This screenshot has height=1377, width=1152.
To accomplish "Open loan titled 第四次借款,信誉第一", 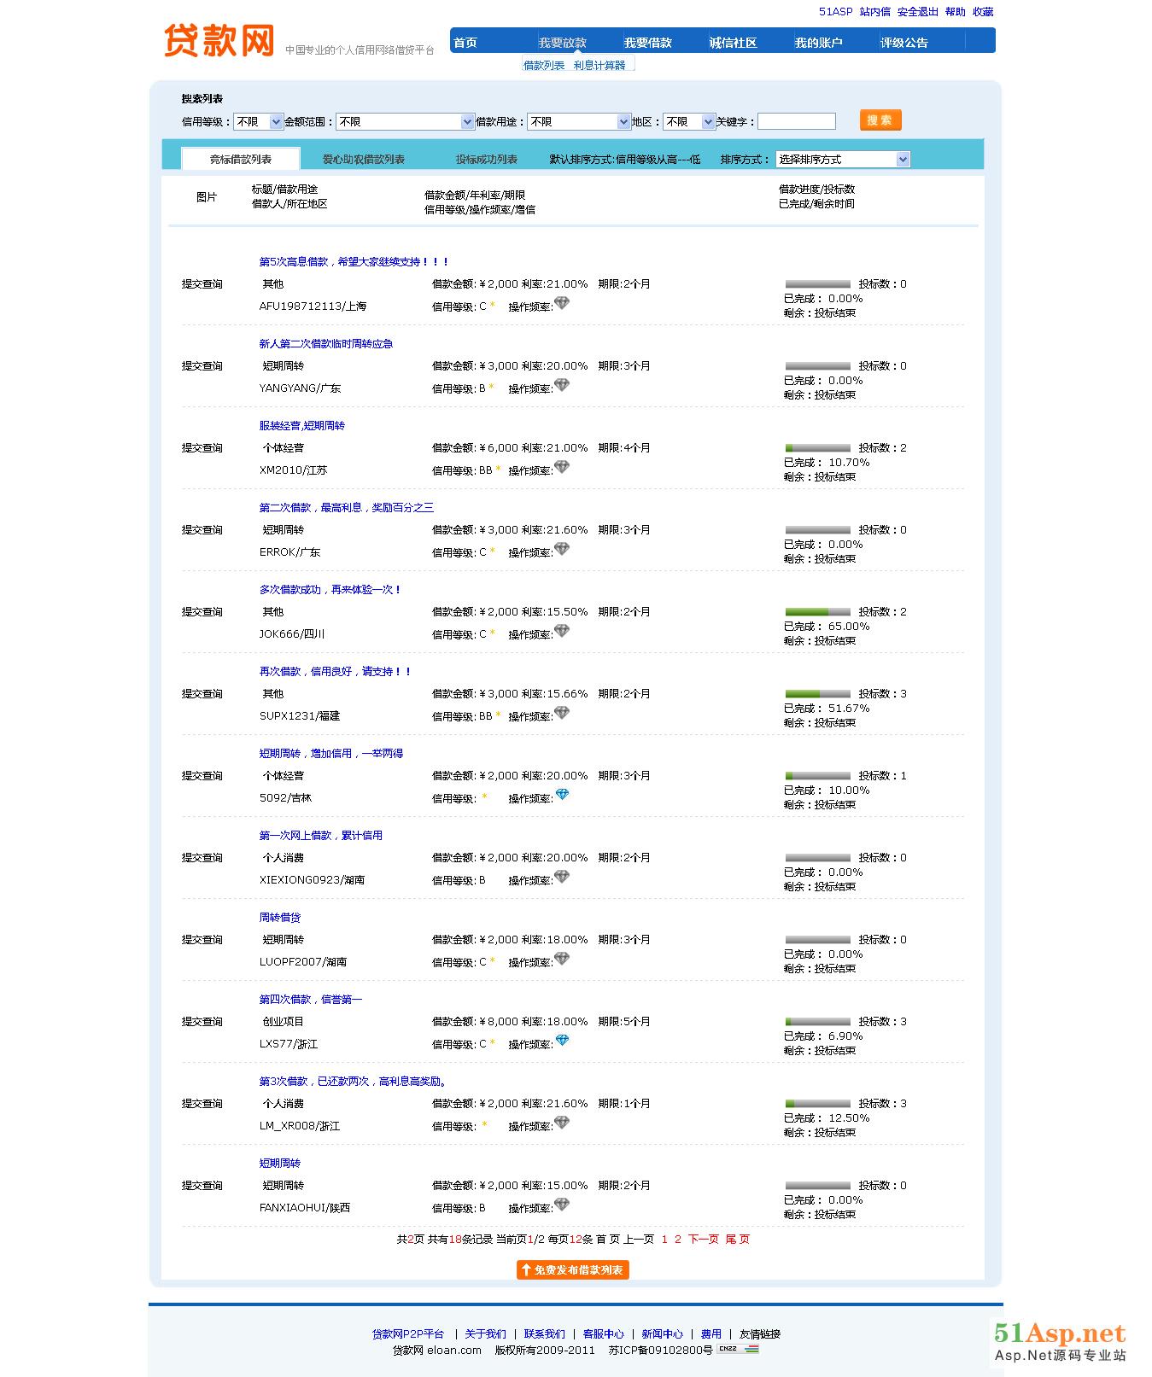I will click(311, 1000).
